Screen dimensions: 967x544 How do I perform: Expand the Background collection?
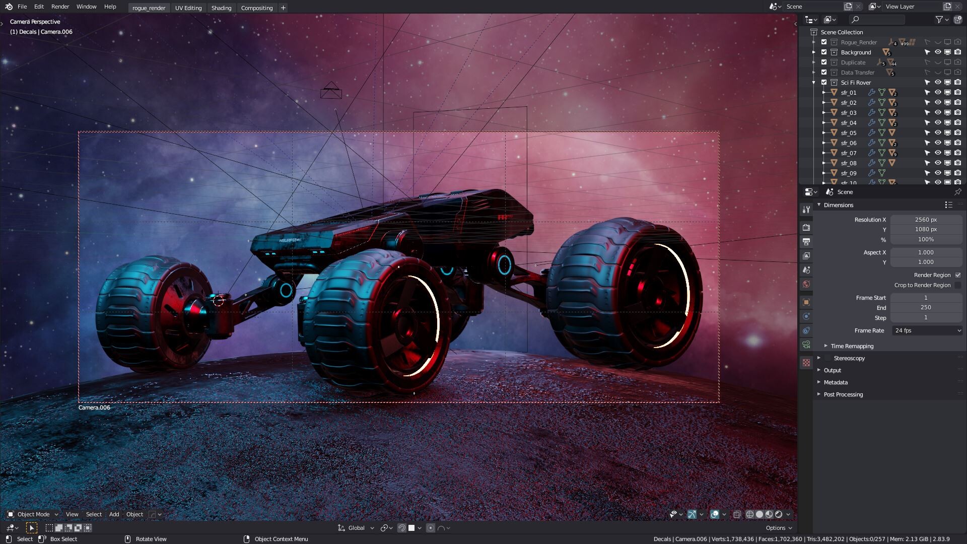point(814,52)
